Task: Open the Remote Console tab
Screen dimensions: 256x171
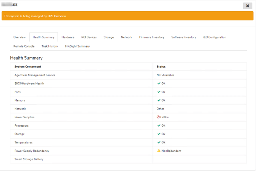Action: click(x=24, y=46)
